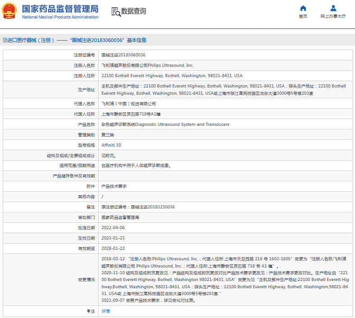
Task: Click National Medical Products Administration text
Action: tap(60, 17)
